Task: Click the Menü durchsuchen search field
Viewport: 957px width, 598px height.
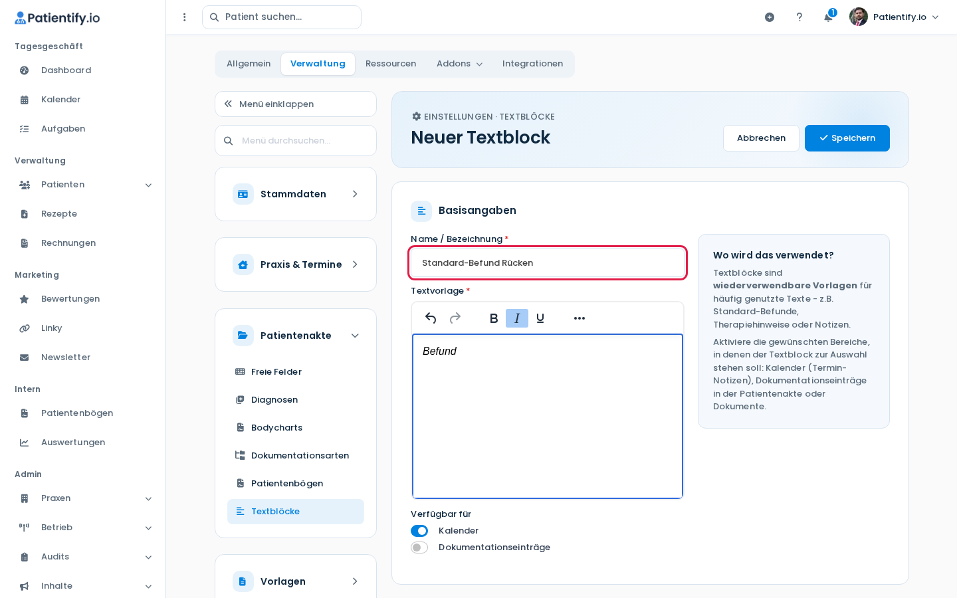Action: 296,141
